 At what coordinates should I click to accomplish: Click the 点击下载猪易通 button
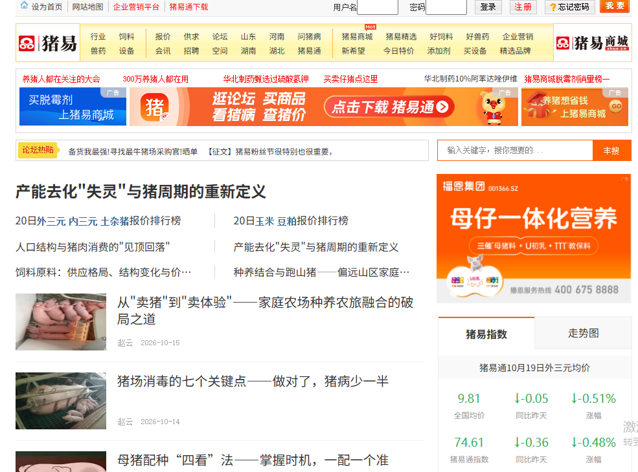[389, 107]
